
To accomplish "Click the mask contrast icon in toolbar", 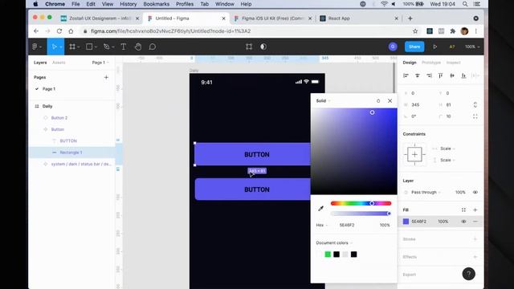I will pyautogui.click(x=263, y=47).
